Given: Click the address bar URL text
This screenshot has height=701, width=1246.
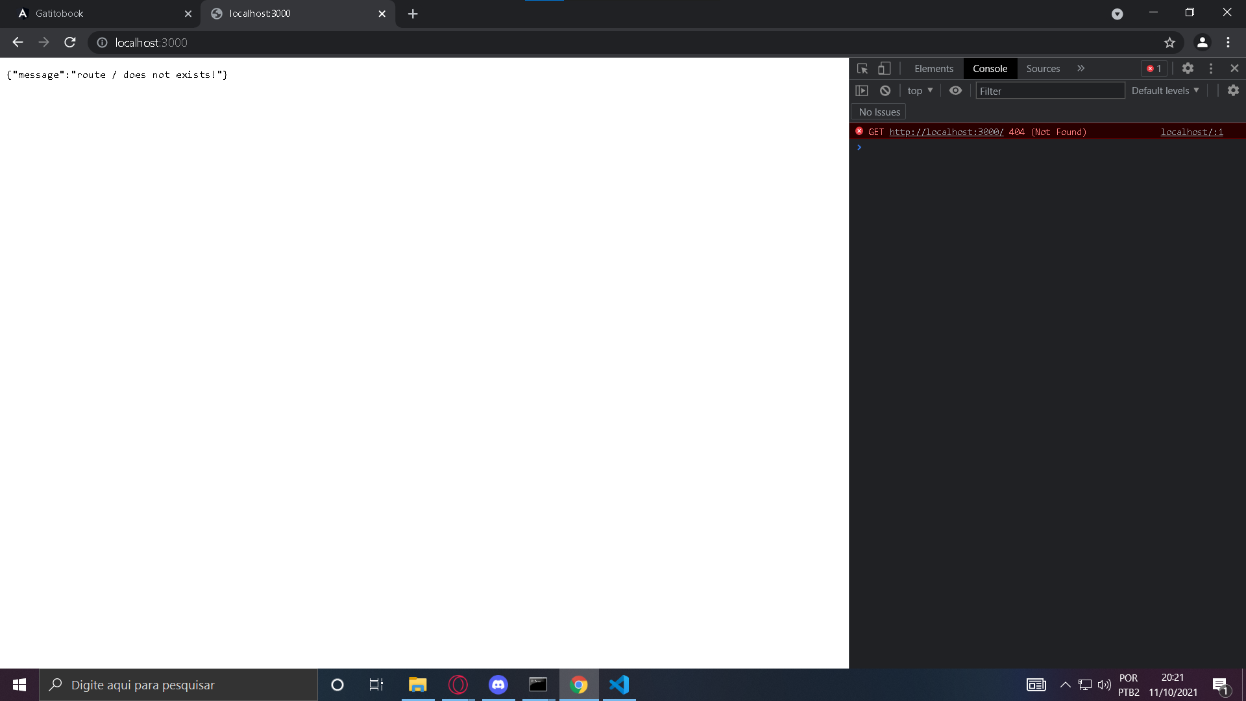Looking at the screenshot, I should pyautogui.click(x=151, y=42).
